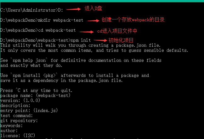Click the 'test command:' prompt line
This screenshot has height=139, width=204.
coord(16,115)
